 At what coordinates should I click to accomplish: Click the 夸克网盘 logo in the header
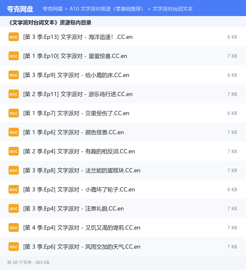pyautogui.click(x=20, y=9)
